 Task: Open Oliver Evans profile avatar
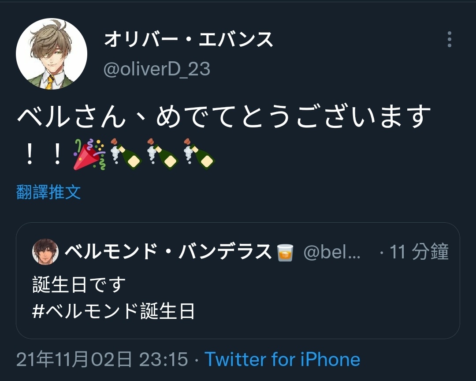coord(52,54)
